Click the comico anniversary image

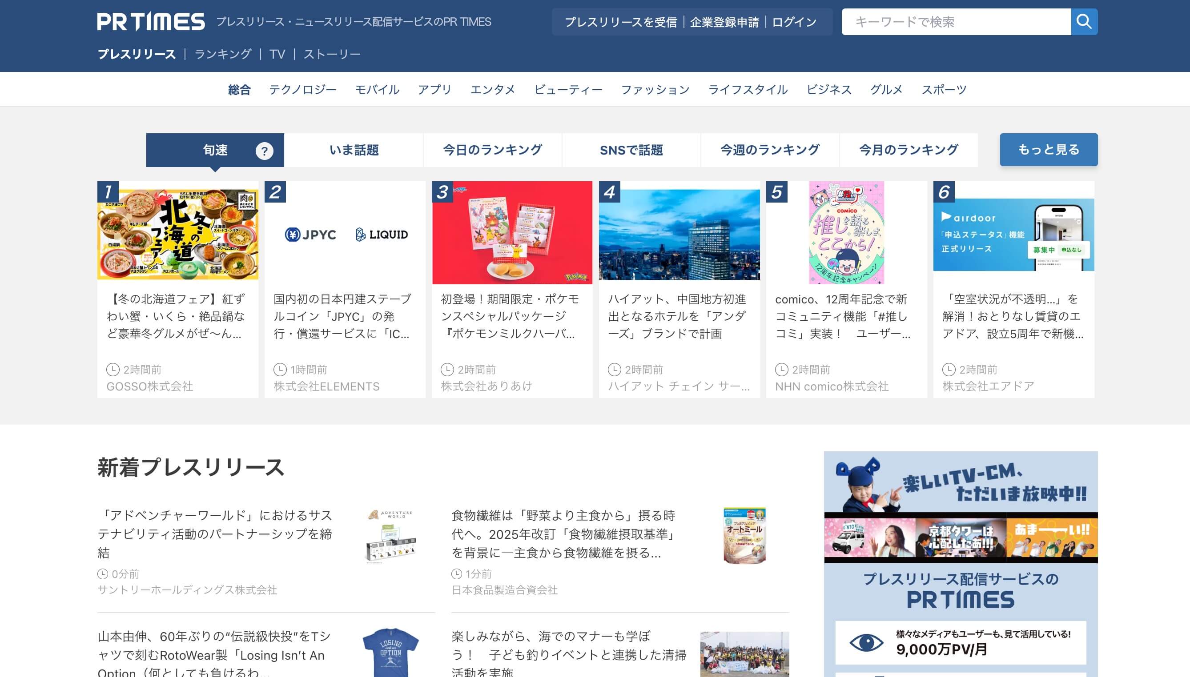846,232
